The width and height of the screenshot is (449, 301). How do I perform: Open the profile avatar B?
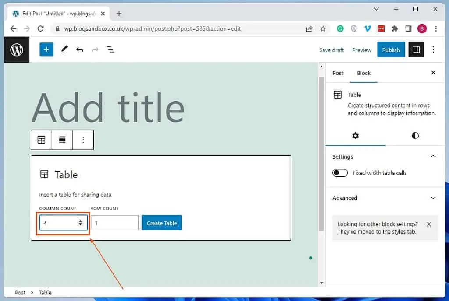click(422, 28)
